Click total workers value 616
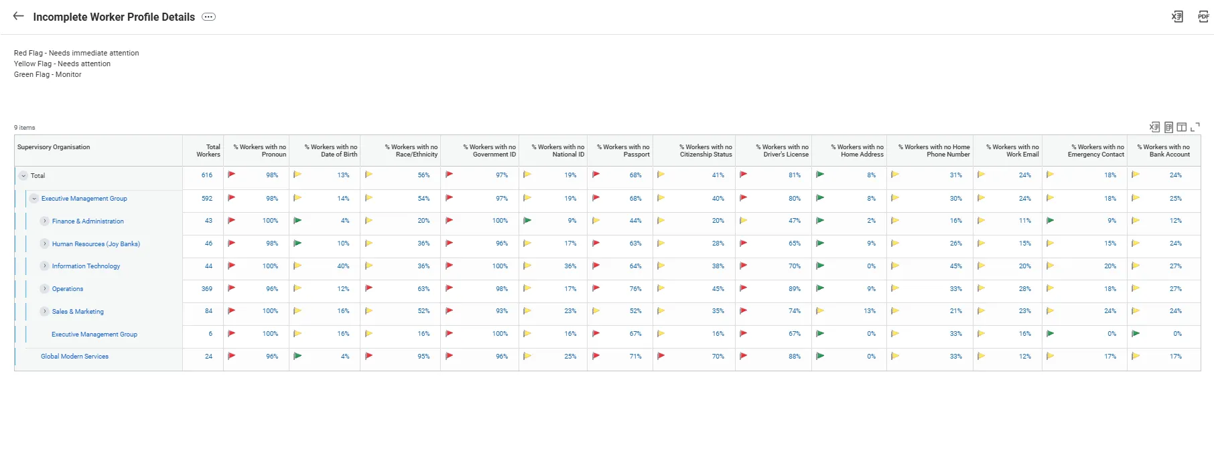 point(207,175)
